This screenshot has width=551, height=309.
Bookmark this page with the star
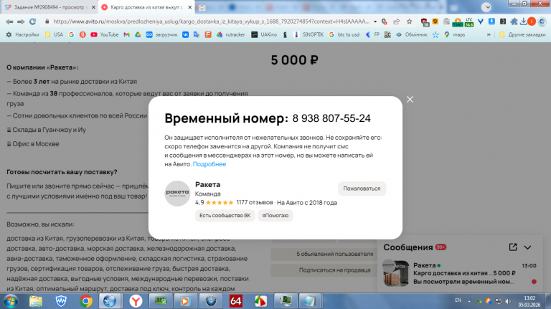(410, 22)
